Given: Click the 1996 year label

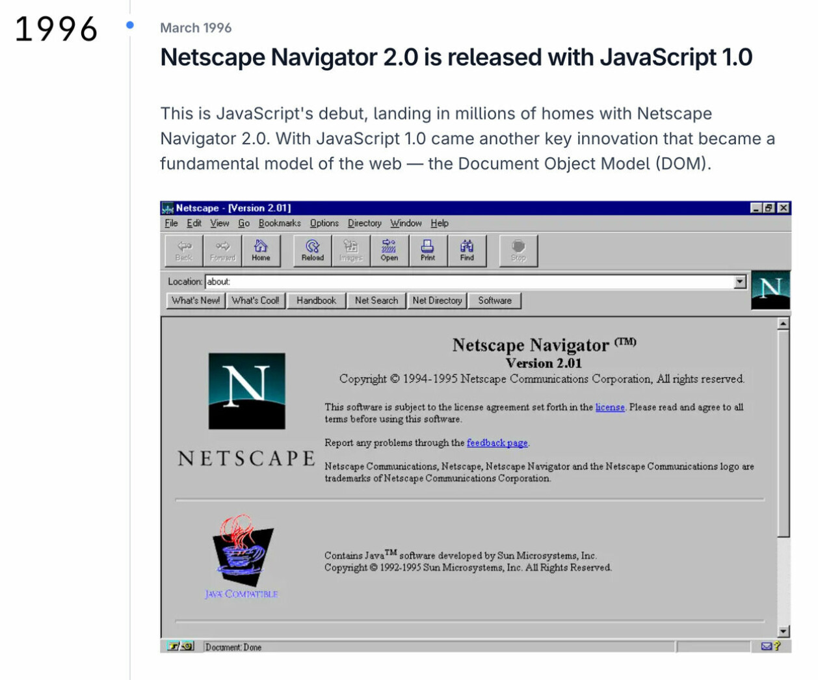Looking at the screenshot, I should point(56,29).
